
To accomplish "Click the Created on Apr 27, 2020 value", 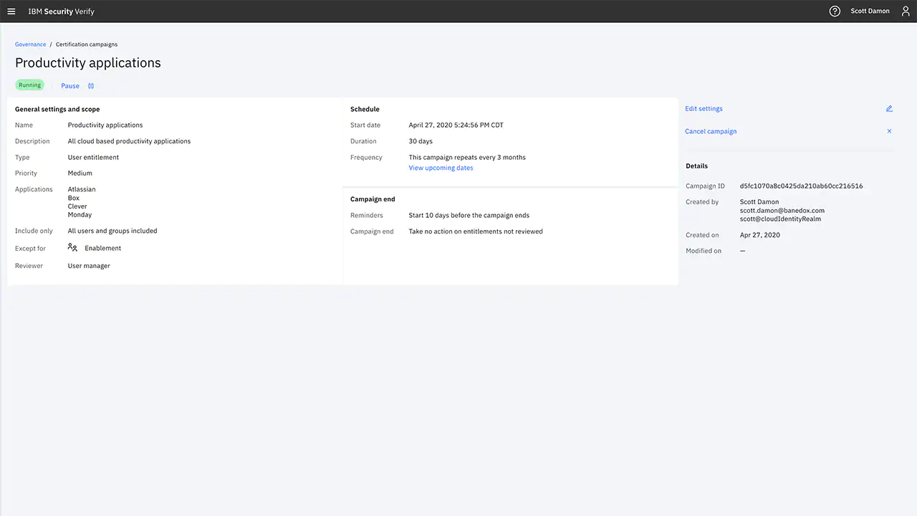I will coord(760,235).
